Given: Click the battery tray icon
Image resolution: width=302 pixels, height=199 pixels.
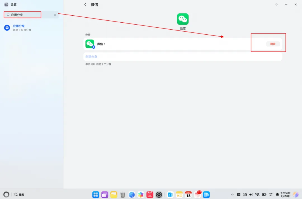Looking at the screenshot, I should pyautogui.click(x=264, y=195).
